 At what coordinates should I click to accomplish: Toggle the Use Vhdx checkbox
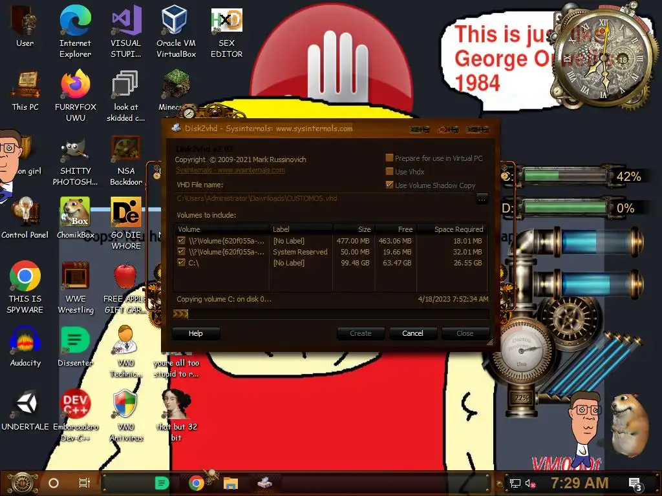[x=389, y=172]
